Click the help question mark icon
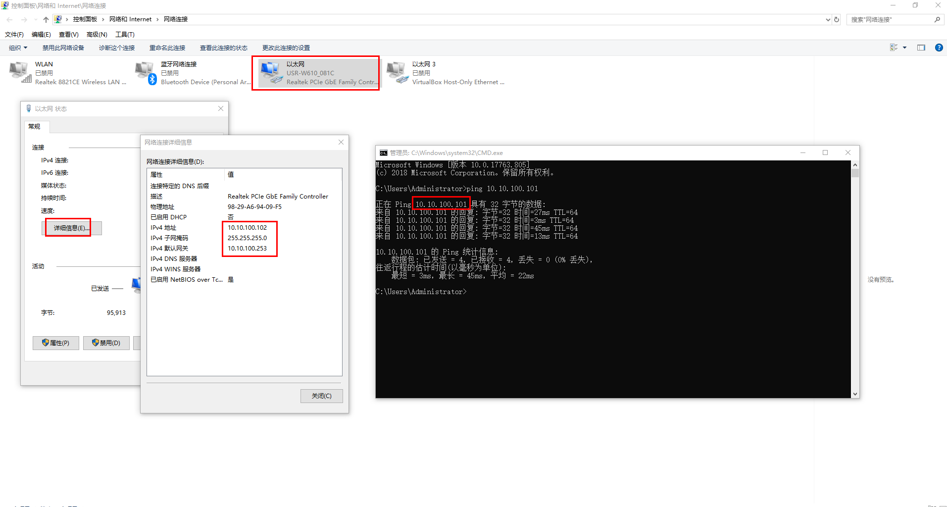Image resolution: width=947 pixels, height=507 pixels. tap(939, 48)
